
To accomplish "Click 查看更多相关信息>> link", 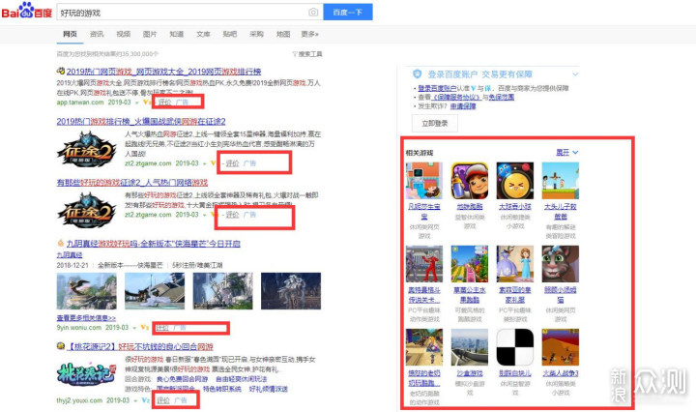I will pos(86,318).
